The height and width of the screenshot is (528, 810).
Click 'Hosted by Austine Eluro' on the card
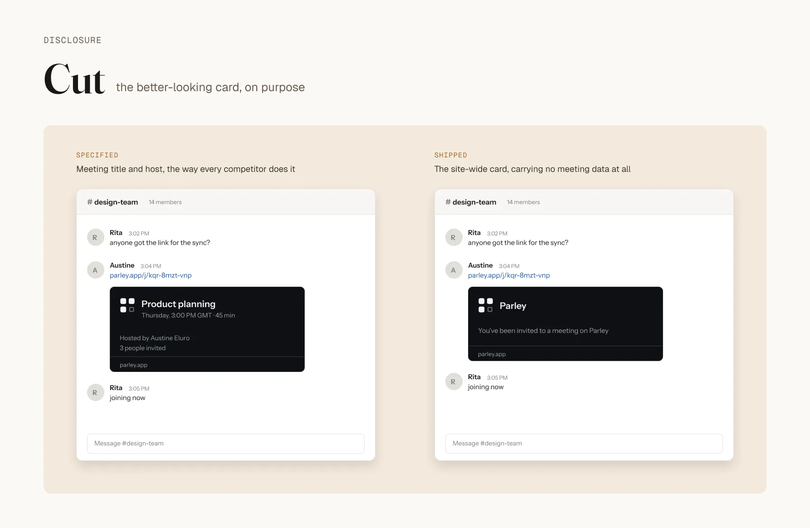coord(155,338)
